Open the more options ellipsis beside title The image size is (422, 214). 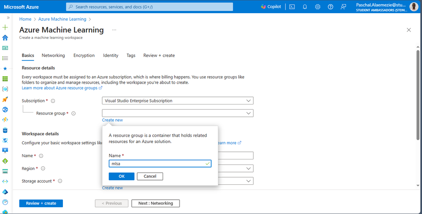[114, 30]
